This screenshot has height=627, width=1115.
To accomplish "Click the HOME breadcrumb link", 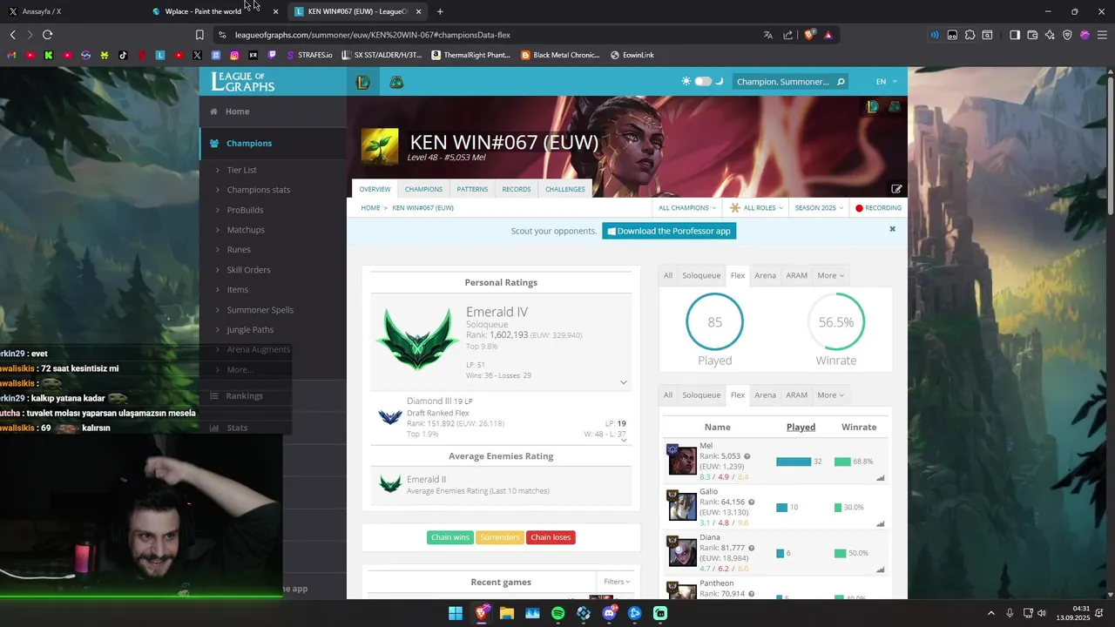I will (370, 208).
